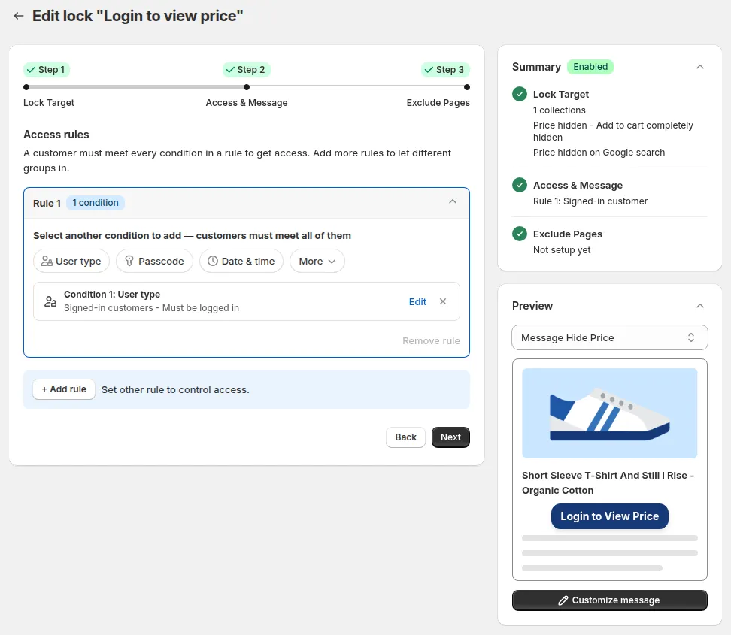731x635 pixels.
Task: Click the Exclude Pages green check icon
Action: [520, 234]
